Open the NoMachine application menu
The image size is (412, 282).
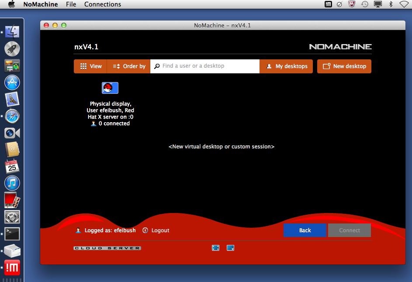point(41,4)
